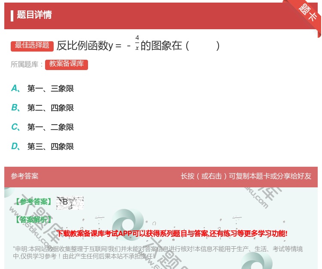Open the 教案备课库 question bank tag
The image size is (322, 269).
click(x=67, y=64)
